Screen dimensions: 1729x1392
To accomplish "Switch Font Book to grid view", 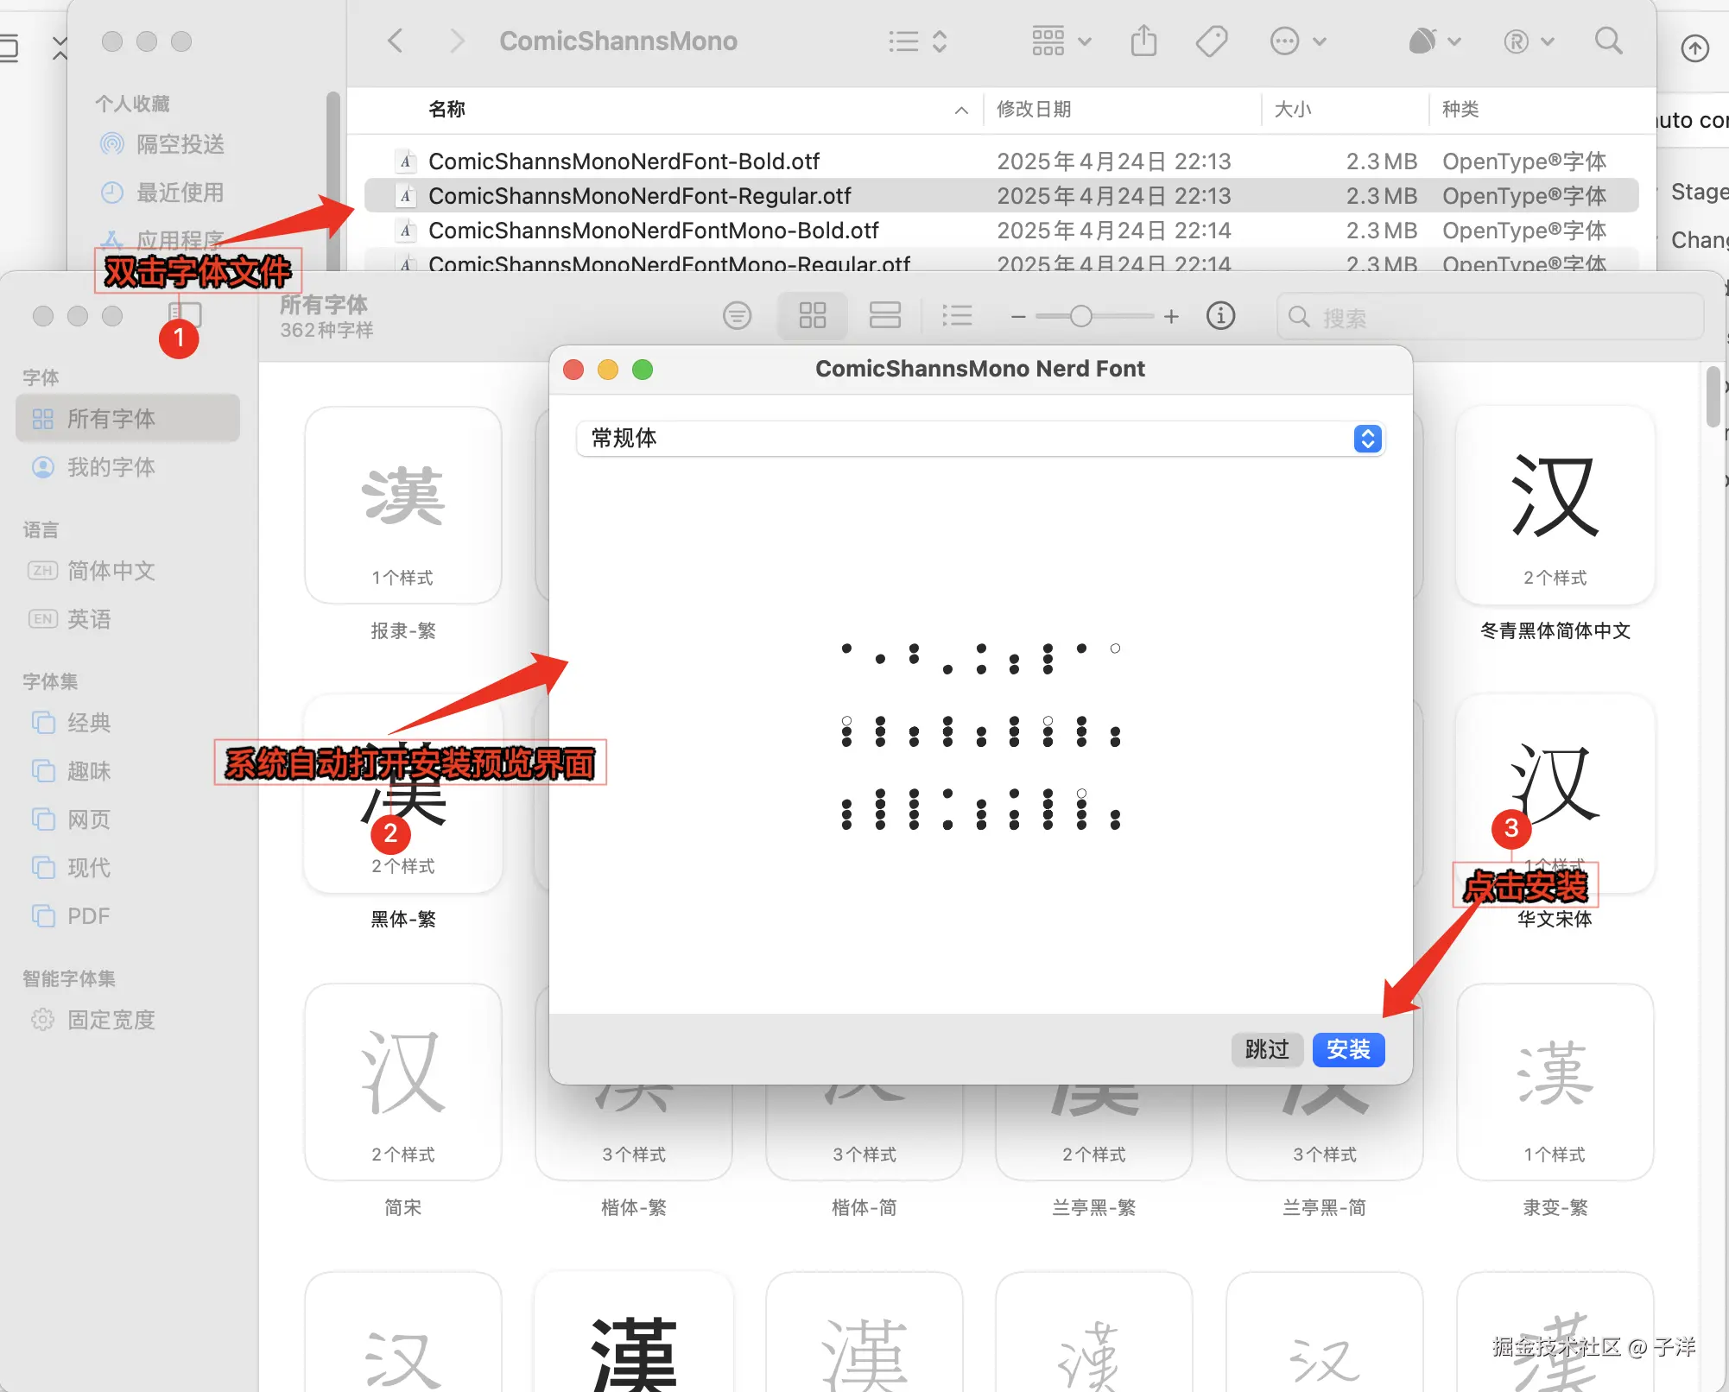I will (812, 315).
